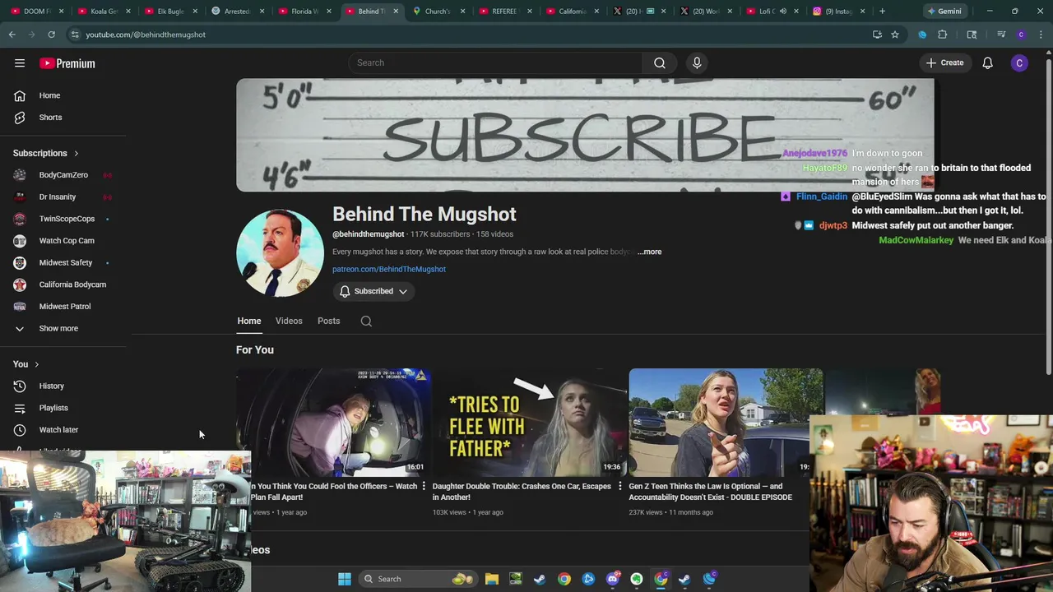Click the YouTube Premium logo
This screenshot has height=592, width=1053.
(67, 63)
